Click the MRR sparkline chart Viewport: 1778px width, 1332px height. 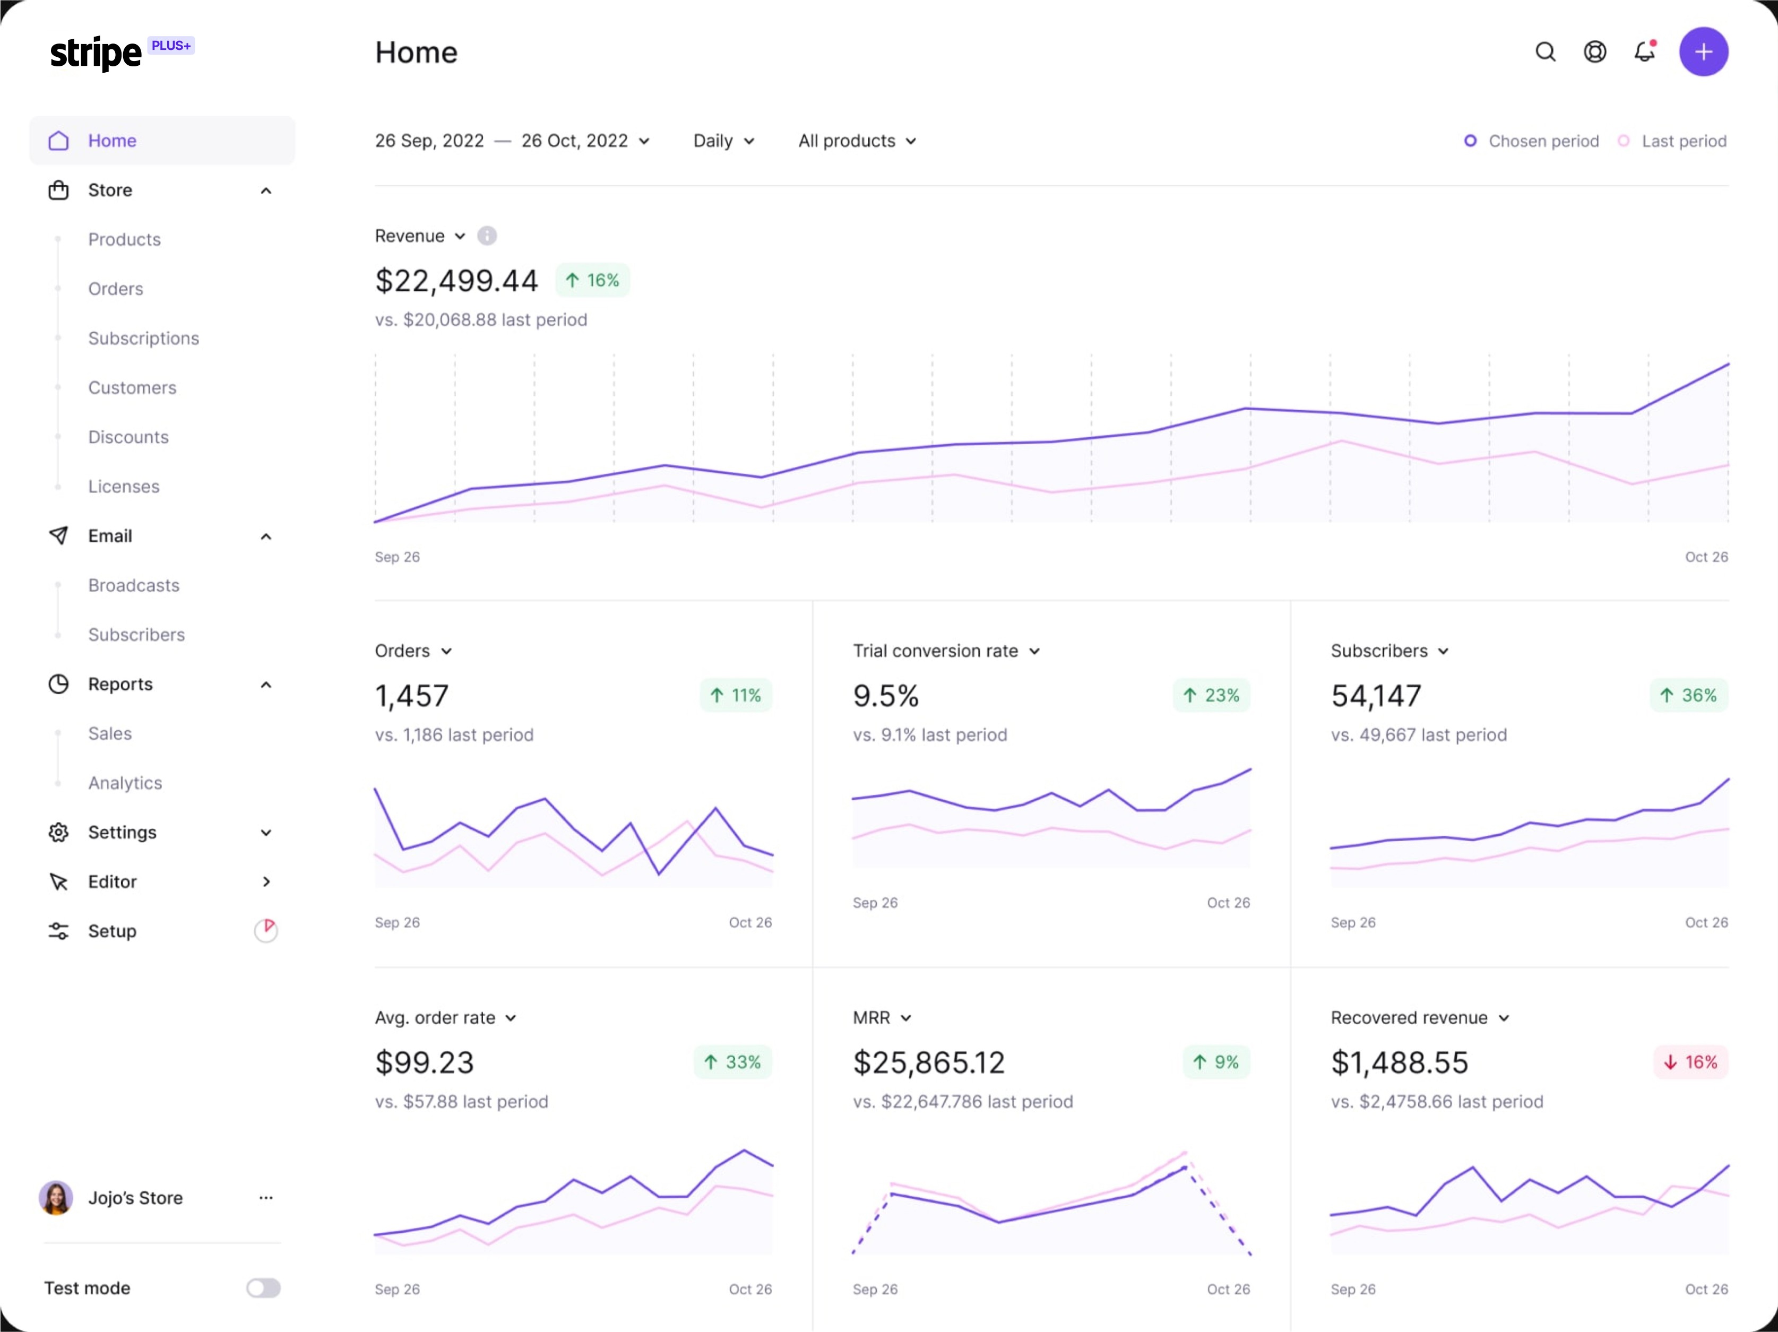coord(1051,1203)
